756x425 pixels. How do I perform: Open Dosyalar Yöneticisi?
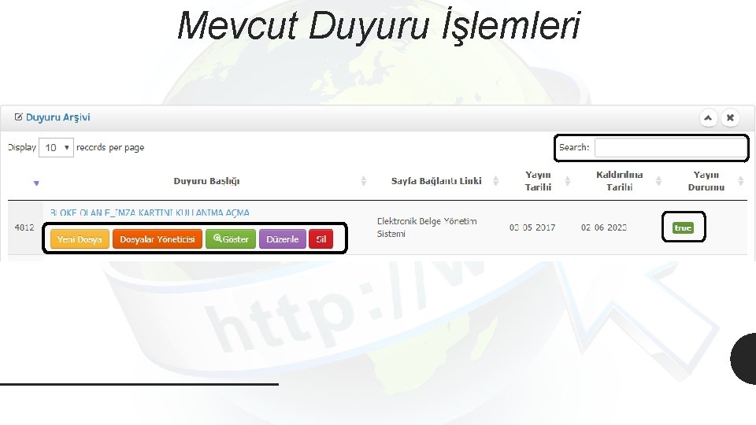point(157,239)
